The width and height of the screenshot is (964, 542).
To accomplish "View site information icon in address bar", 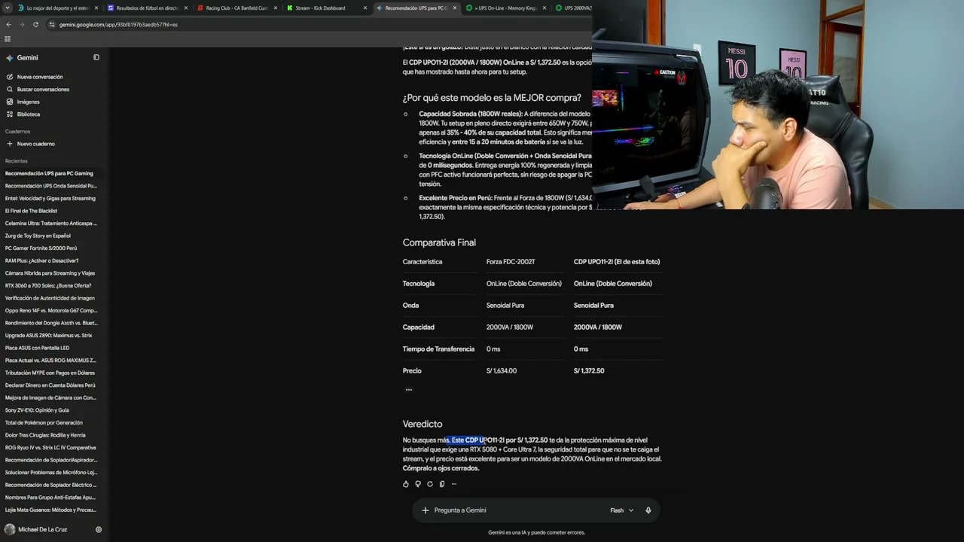I will pyautogui.click(x=52, y=24).
